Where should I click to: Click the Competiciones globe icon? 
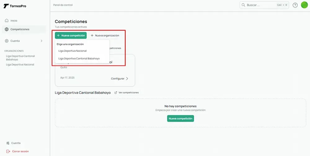pos(7,29)
